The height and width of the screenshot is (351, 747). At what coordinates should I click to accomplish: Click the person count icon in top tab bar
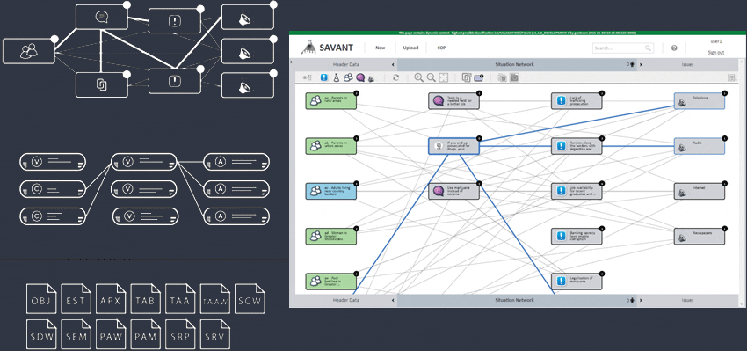click(631, 64)
